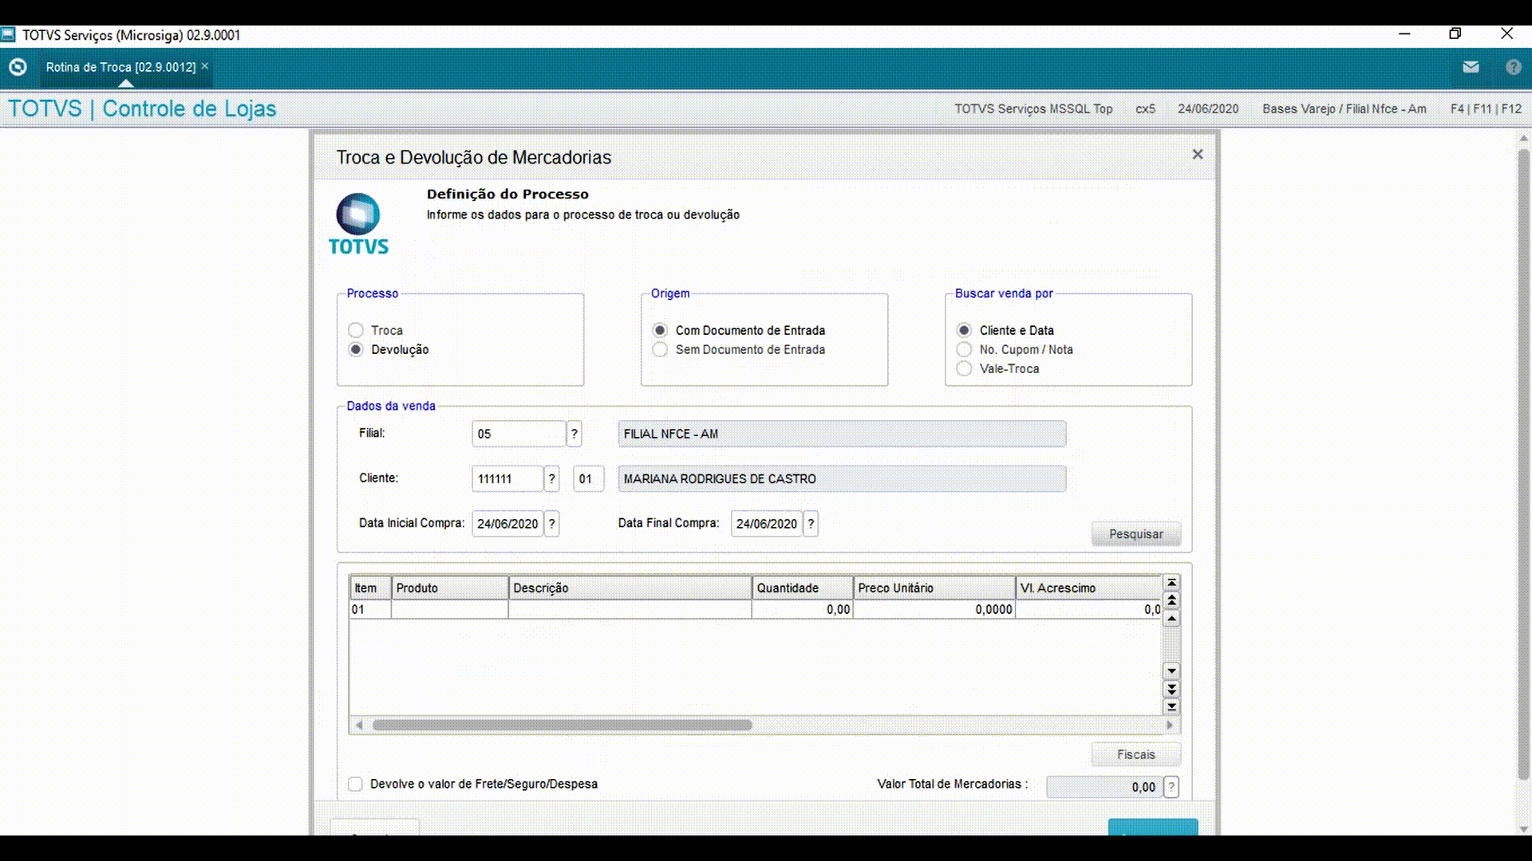Choose Com Documento de Entrada
Viewport: 1532px width, 861px height.
click(x=660, y=330)
